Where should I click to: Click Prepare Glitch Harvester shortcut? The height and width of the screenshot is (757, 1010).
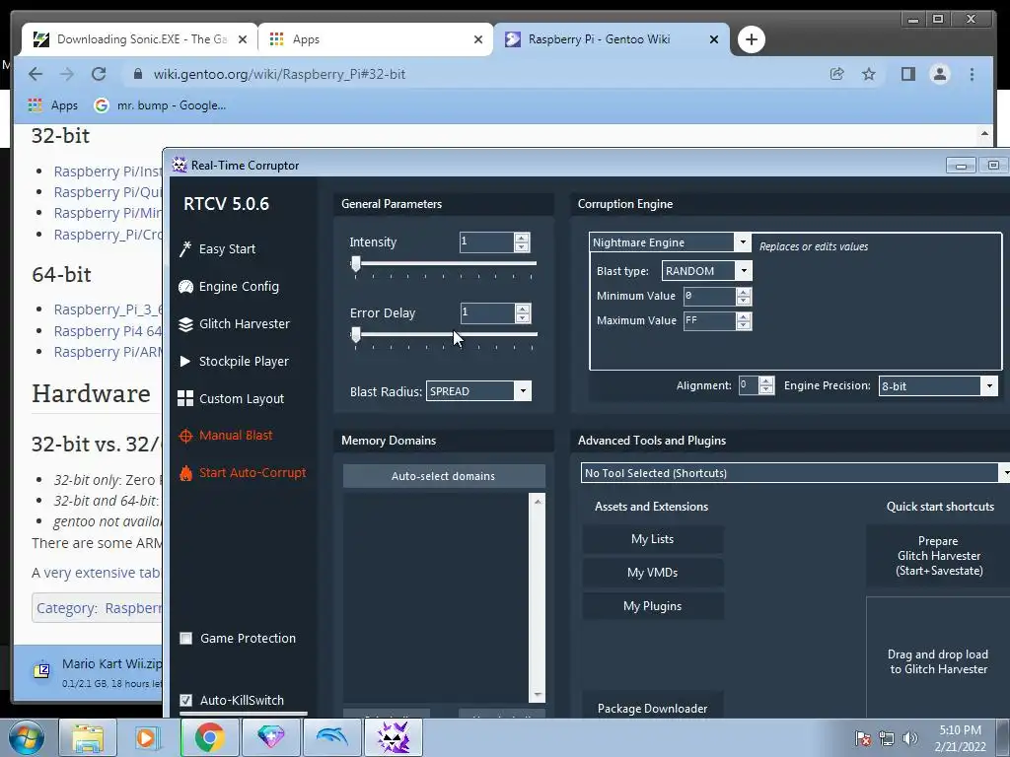(x=939, y=556)
